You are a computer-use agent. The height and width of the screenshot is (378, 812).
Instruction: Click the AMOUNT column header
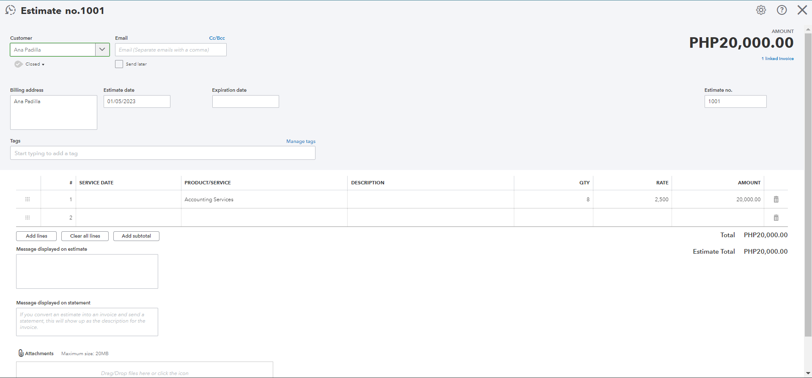click(749, 183)
